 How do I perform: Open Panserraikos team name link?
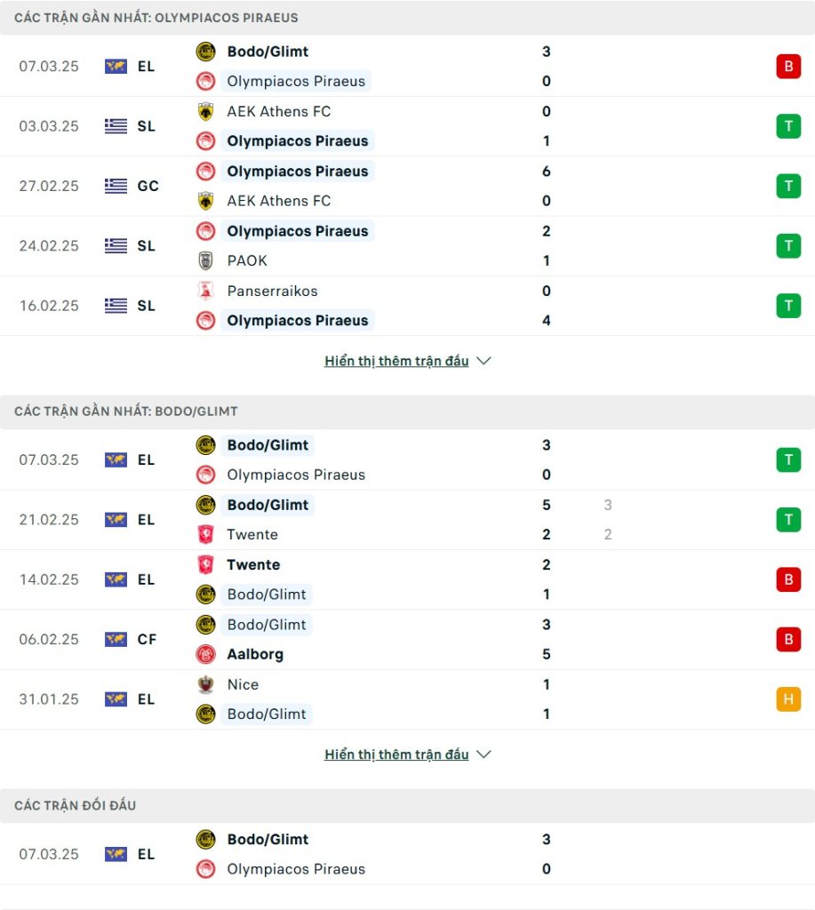tap(272, 291)
